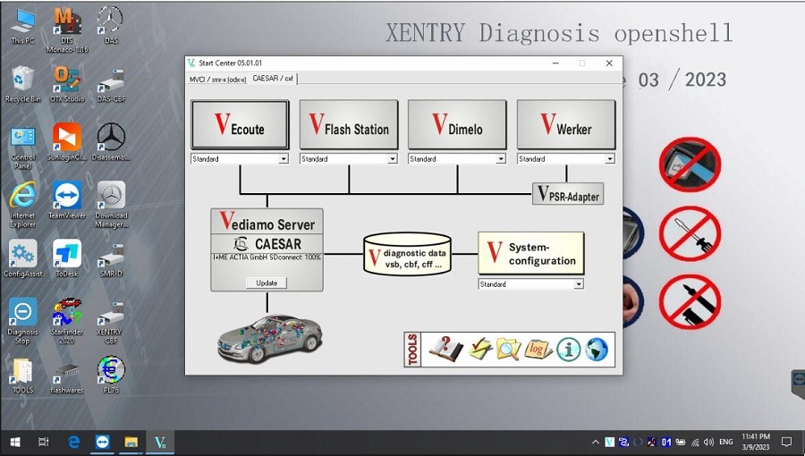The width and height of the screenshot is (805, 456).
Task: Open the checklist tool with green checkmark
Action: (x=480, y=350)
